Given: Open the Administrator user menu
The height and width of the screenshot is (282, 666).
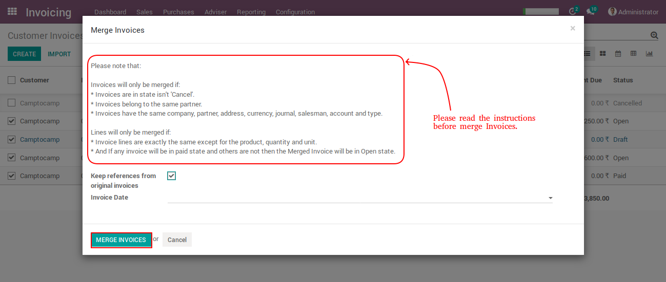Looking at the screenshot, I should [633, 12].
